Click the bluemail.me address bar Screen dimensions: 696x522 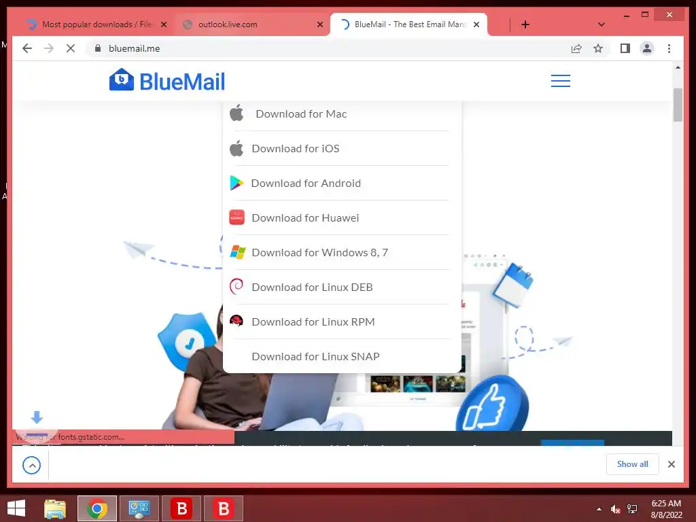point(328,48)
